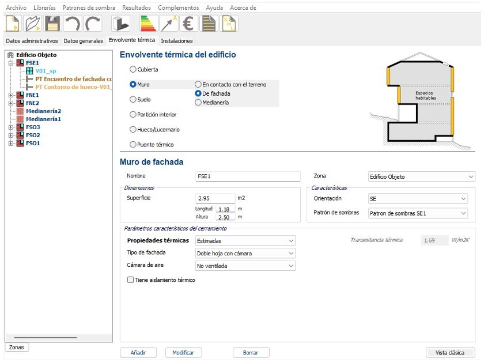This screenshot has width=484, height=362.
Task: Click the euro economic analysis icon
Action: click(187, 24)
